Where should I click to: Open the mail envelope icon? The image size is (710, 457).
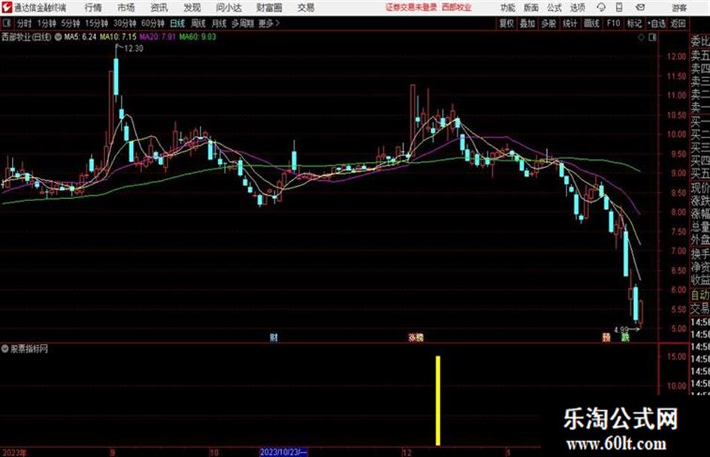click(640, 8)
